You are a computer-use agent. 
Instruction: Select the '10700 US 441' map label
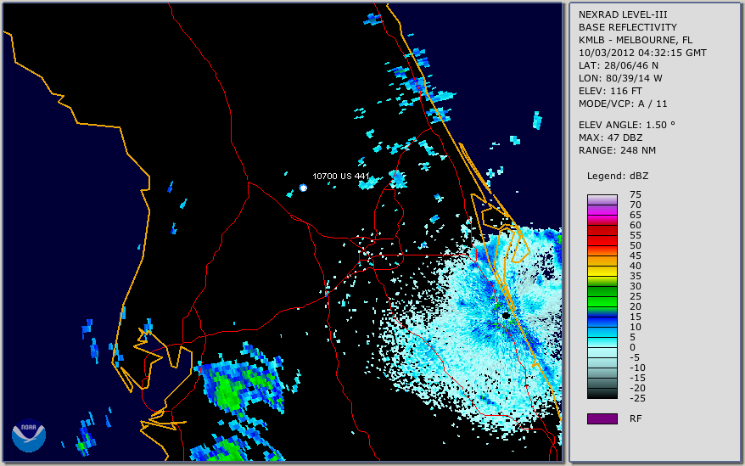click(340, 176)
